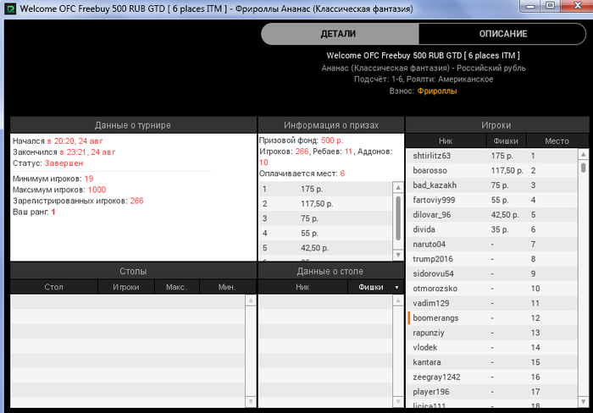The height and width of the screenshot is (413, 593).
Task: Click second place prize 117,50 р. row
Action: coord(325,204)
